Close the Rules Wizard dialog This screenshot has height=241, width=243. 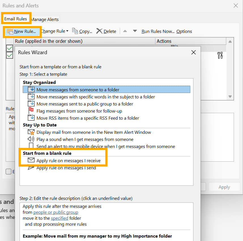pyautogui.click(x=193, y=52)
